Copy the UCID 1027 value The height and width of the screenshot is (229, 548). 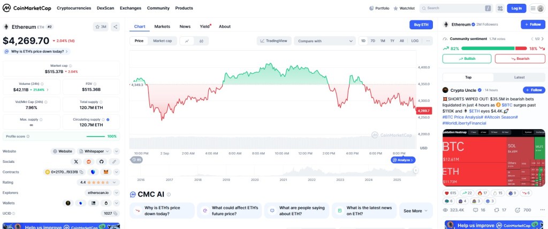[115, 214]
